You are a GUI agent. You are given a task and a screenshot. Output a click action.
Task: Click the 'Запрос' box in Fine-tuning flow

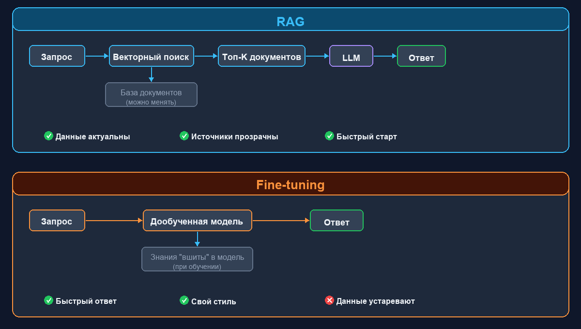point(57,221)
